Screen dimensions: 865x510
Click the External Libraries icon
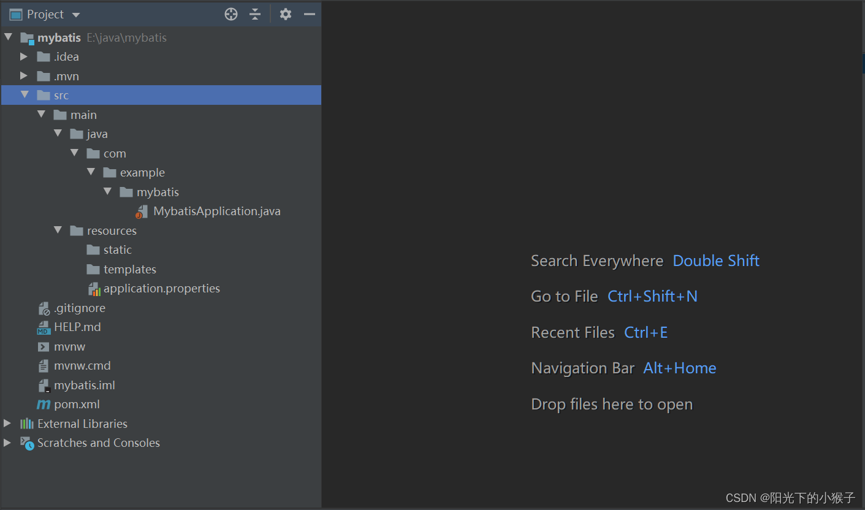[27, 424]
